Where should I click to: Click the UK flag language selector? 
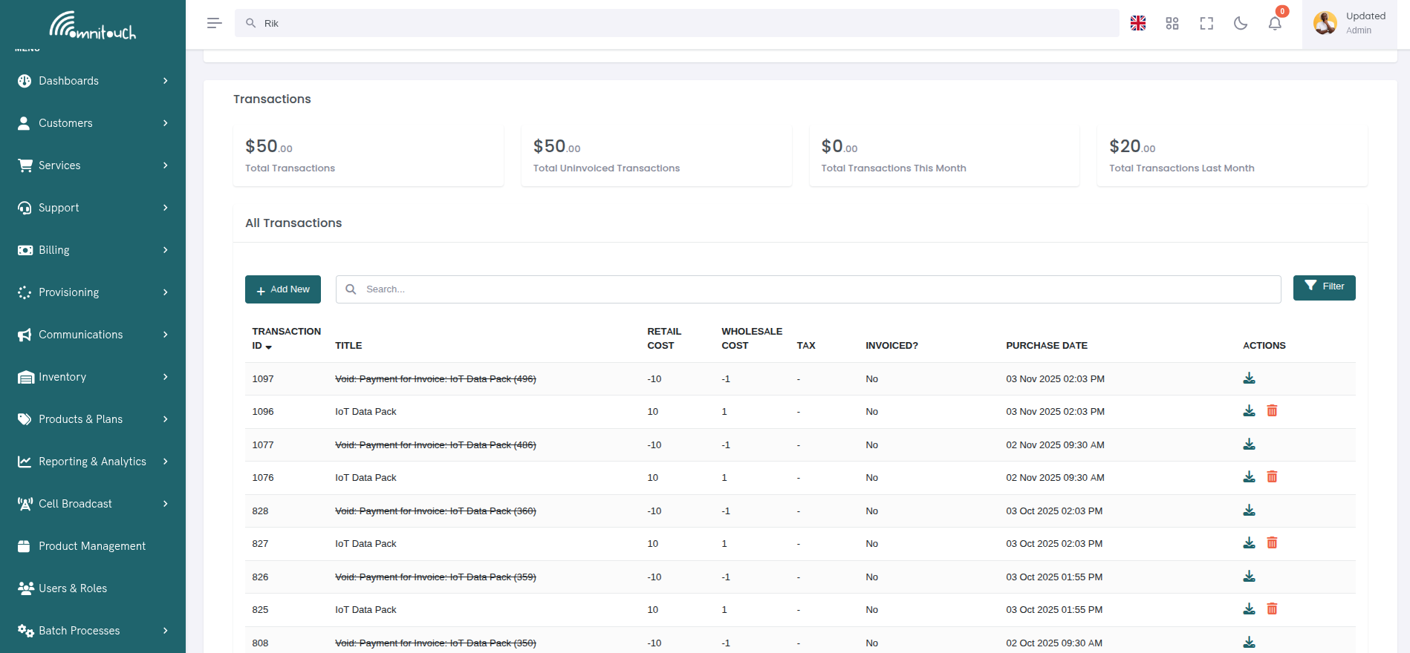1138,24
